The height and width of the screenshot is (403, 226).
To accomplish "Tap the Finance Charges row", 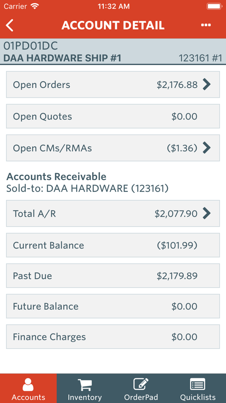I will 113,337.
